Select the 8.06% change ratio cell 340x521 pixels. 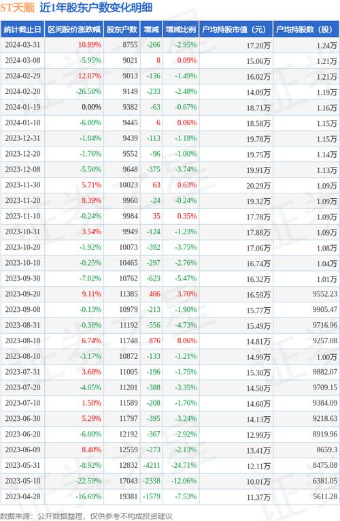click(x=187, y=341)
